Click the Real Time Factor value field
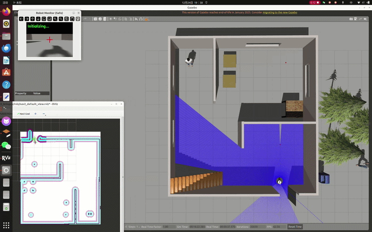 point(169,226)
